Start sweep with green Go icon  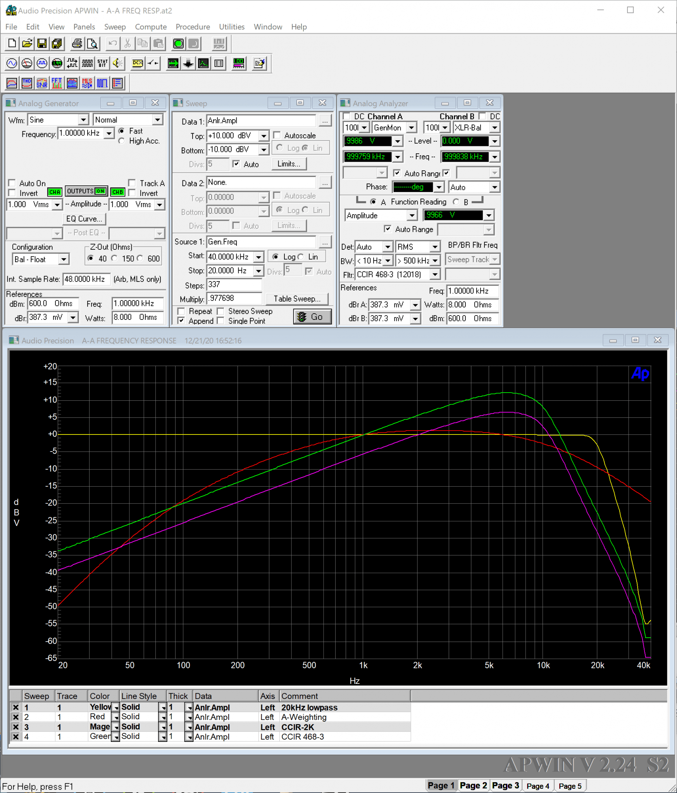(x=178, y=43)
